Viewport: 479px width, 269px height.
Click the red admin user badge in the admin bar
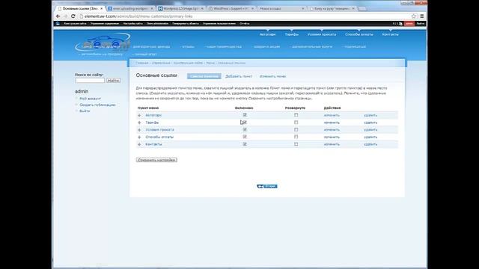click(x=409, y=23)
